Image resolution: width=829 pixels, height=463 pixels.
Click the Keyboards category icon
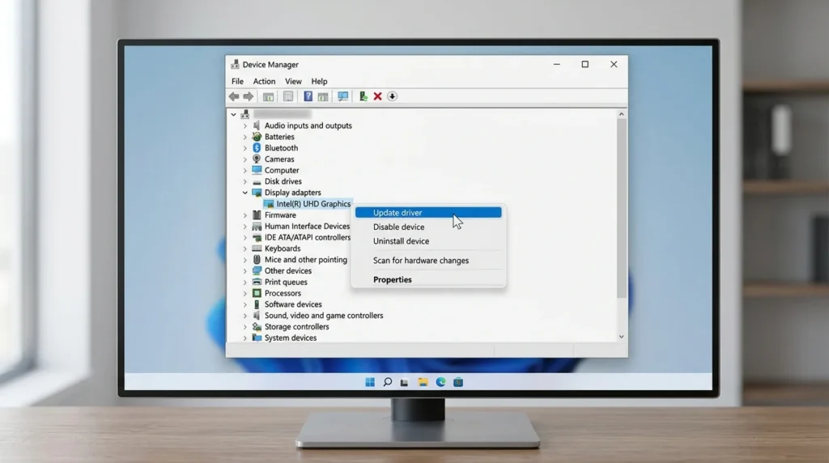coord(257,248)
